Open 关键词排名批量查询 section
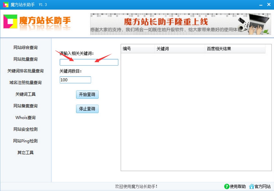 click(26, 71)
